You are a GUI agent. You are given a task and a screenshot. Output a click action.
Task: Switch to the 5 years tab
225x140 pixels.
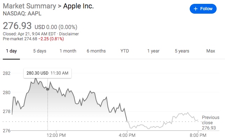click(x=182, y=51)
